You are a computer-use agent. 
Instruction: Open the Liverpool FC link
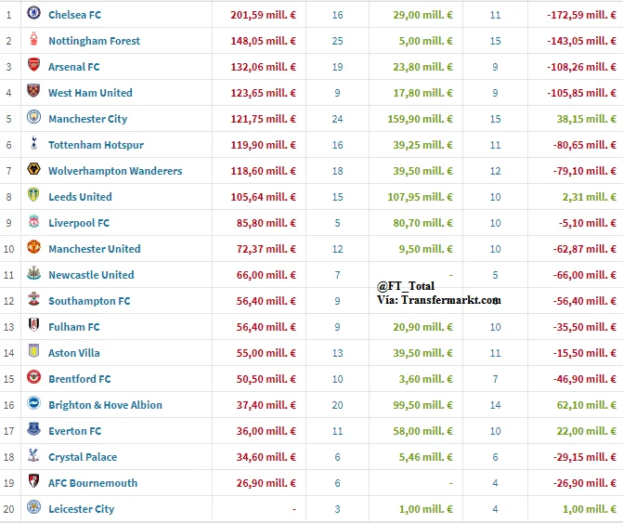click(79, 223)
